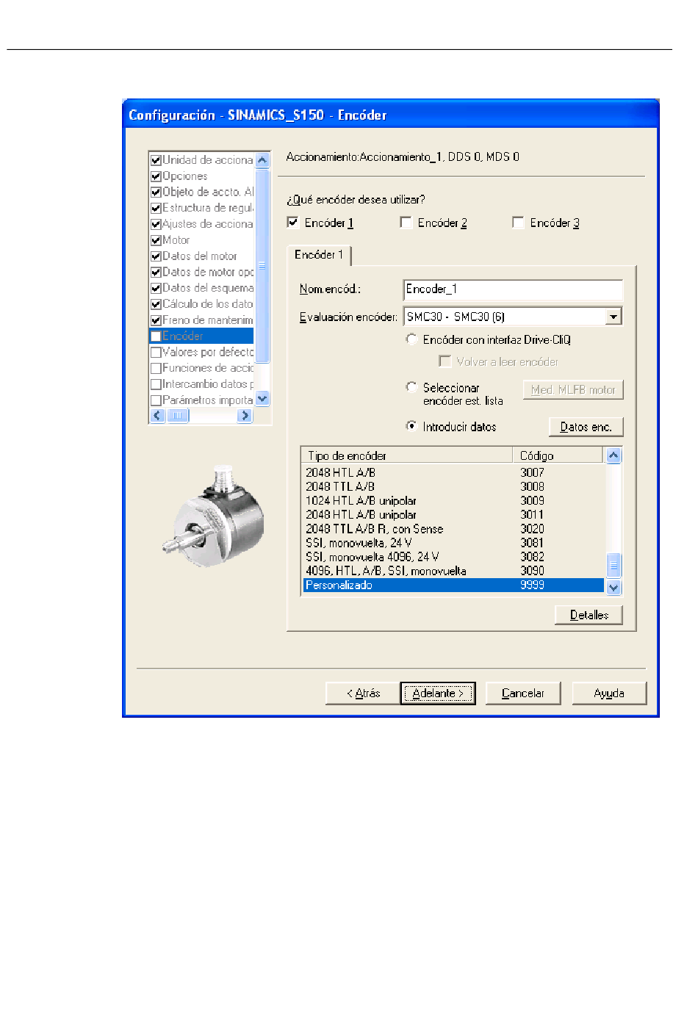The width and height of the screenshot is (698, 1027).
Task: Select 2048 TTL A/B row code 3008
Action: tap(453, 486)
